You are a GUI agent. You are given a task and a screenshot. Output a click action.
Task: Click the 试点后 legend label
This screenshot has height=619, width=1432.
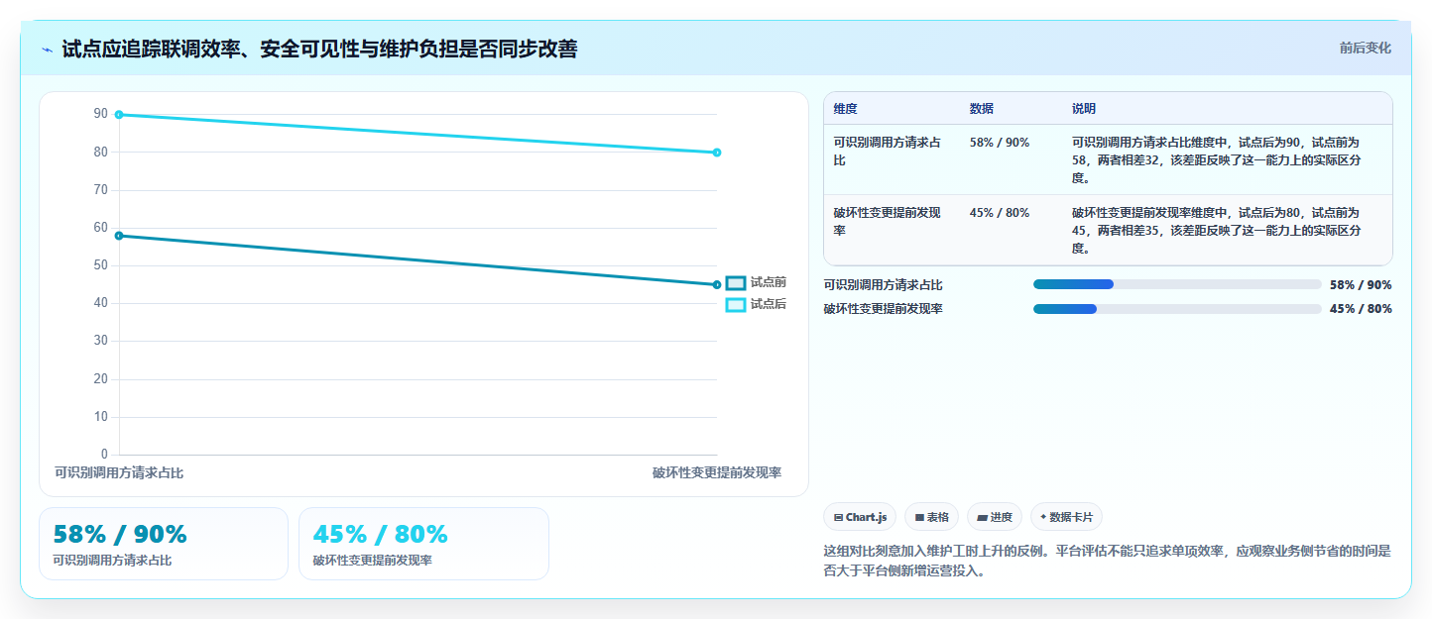pyautogui.click(x=769, y=304)
